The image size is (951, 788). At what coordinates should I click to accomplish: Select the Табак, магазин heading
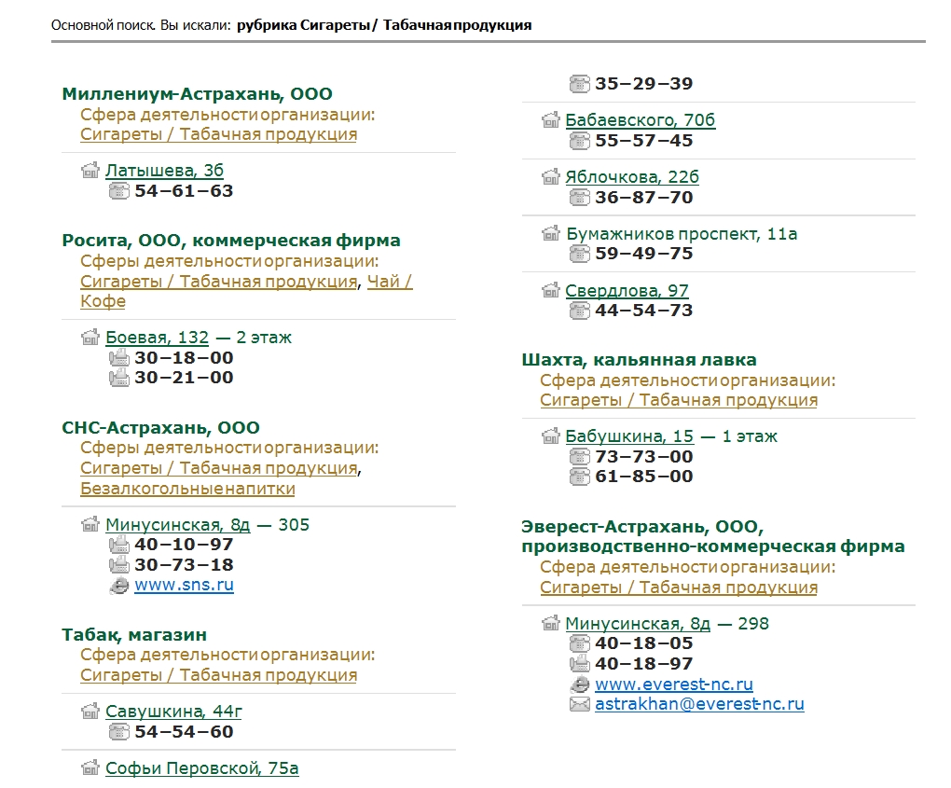coord(134,635)
